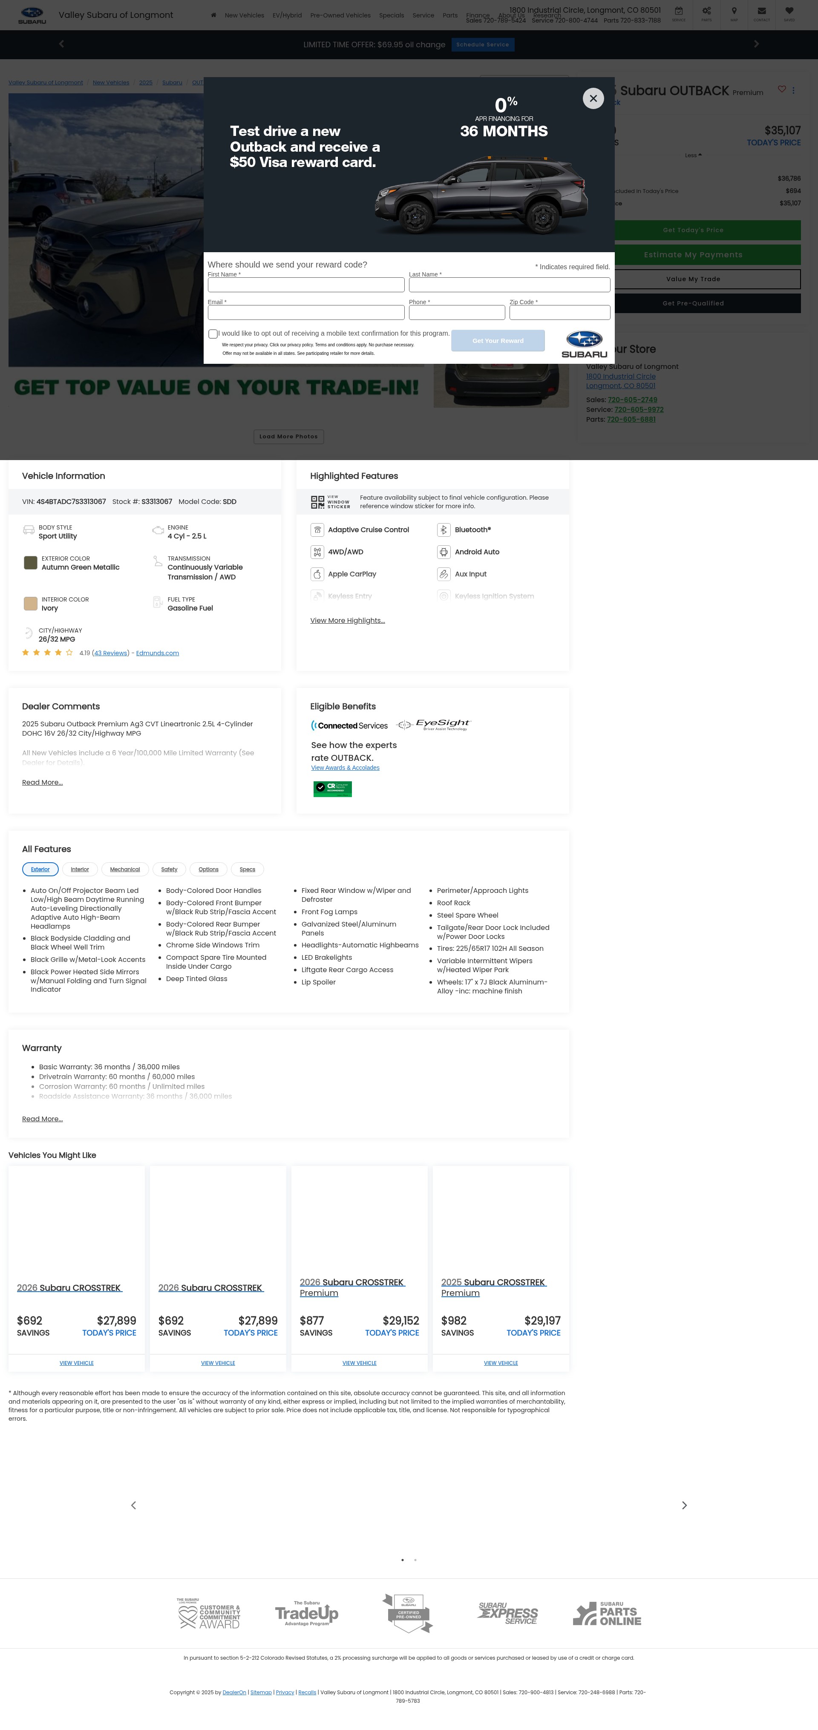Click the Subaru logo in the header

click(32, 15)
